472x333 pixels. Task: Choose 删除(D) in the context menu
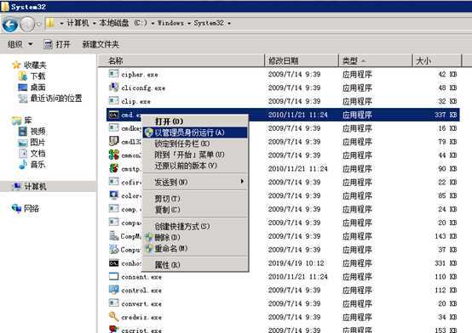195,237
